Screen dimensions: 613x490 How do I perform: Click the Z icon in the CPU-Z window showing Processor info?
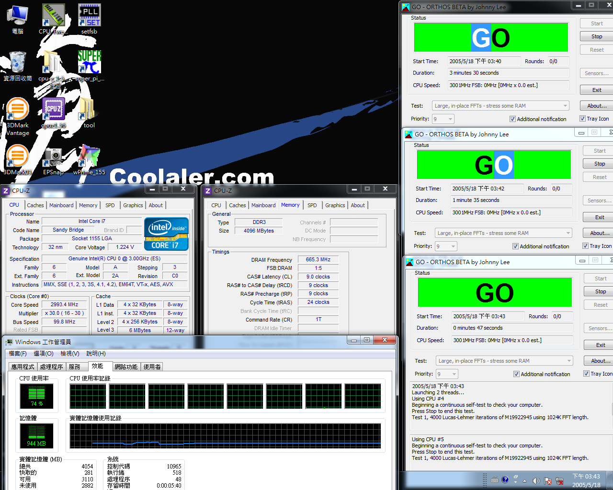pos(6,190)
